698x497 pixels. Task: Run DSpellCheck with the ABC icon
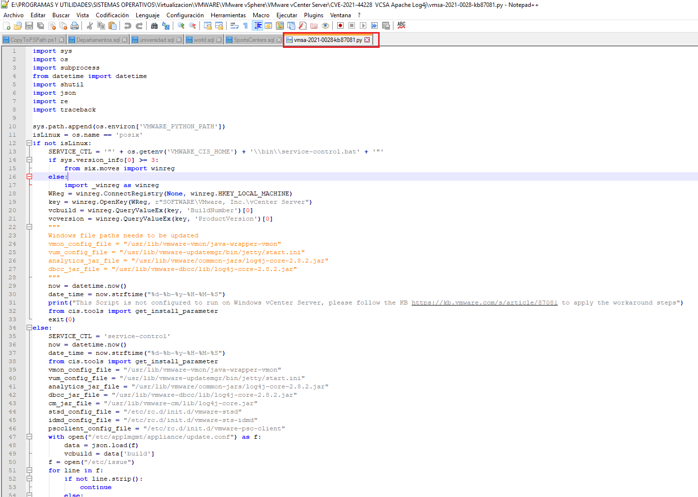[401, 25]
